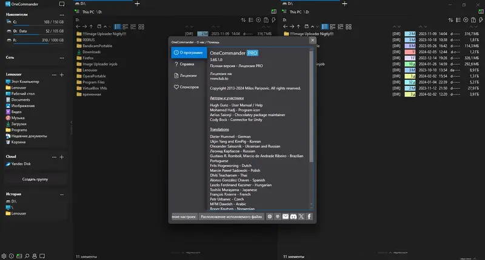
Task: Switch left pane to large icons grid view
Action: point(141,27)
